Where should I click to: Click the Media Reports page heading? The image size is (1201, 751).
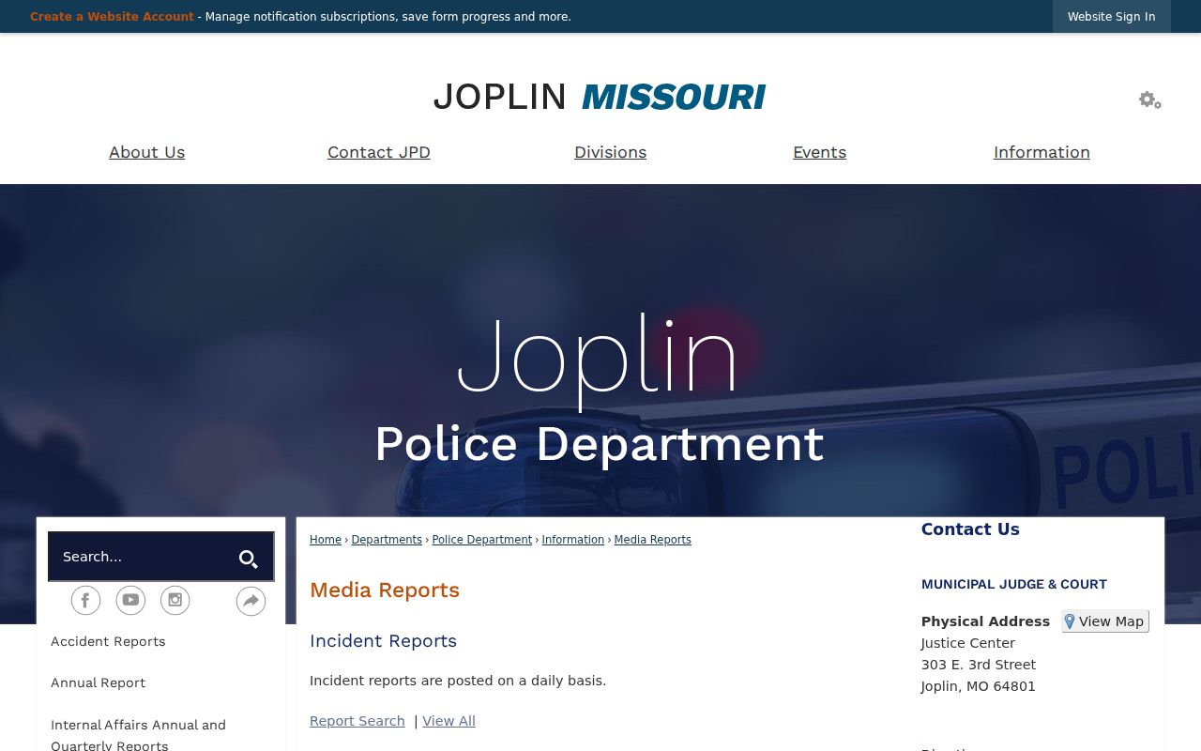385,590
